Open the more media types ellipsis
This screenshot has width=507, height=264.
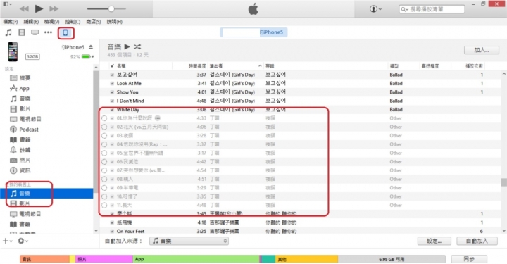pyautogui.click(x=48, y=32)
